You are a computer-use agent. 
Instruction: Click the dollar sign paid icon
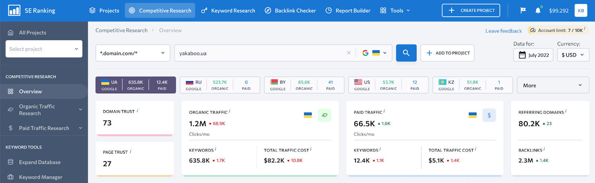click(x=489, y=115)
